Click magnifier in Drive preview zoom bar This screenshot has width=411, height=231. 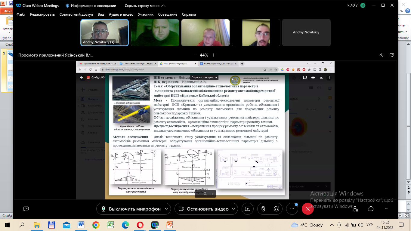tap(205, 194)
